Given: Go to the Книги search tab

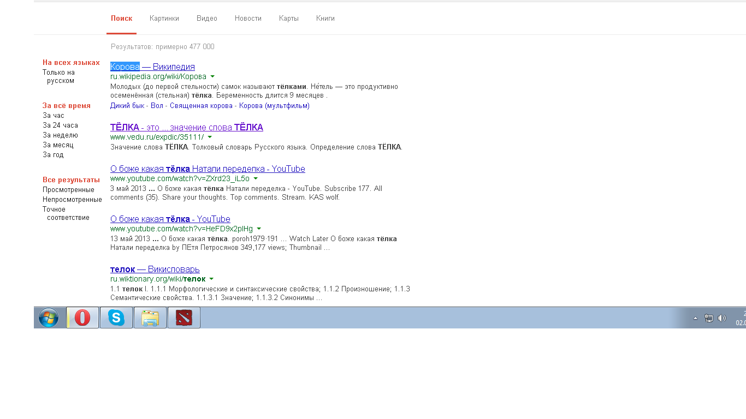Looking at the screenshot, I should pyautogui.click(x=325, y=19).
